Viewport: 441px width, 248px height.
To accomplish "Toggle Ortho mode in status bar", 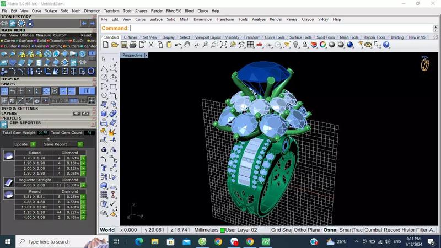I will (300, 230).
